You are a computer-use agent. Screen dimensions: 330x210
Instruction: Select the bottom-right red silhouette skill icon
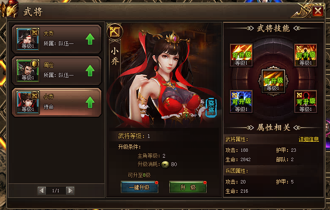[x=306, y=102]
